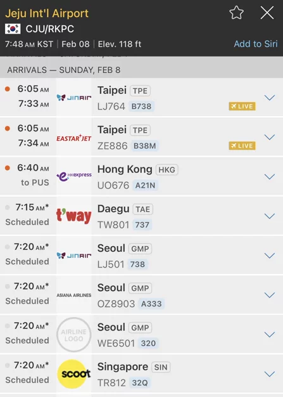Screen dimensions: 283x397
Task: Tap the LIVE badge on flight LJ764
Action: (x=242, y=107)
